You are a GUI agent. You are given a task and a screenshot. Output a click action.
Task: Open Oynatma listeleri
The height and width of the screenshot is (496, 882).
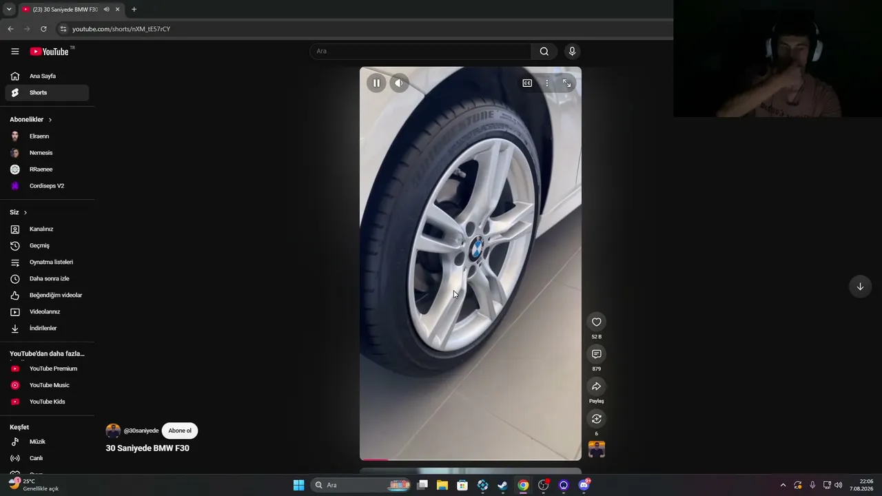(x=47, y=262)
